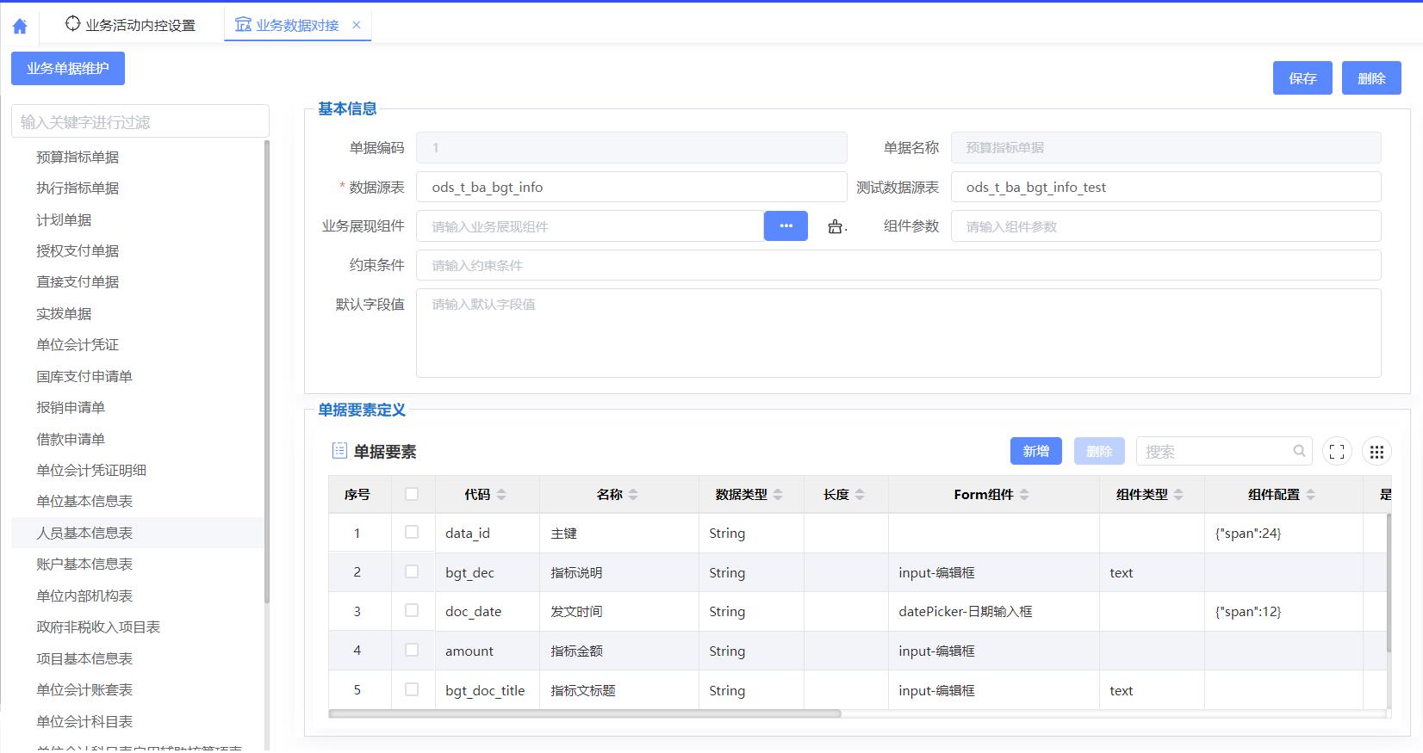Click the {"span":24} config cell
Image resolution: width=1423 pixels, height=753 pixels.
1283,534
